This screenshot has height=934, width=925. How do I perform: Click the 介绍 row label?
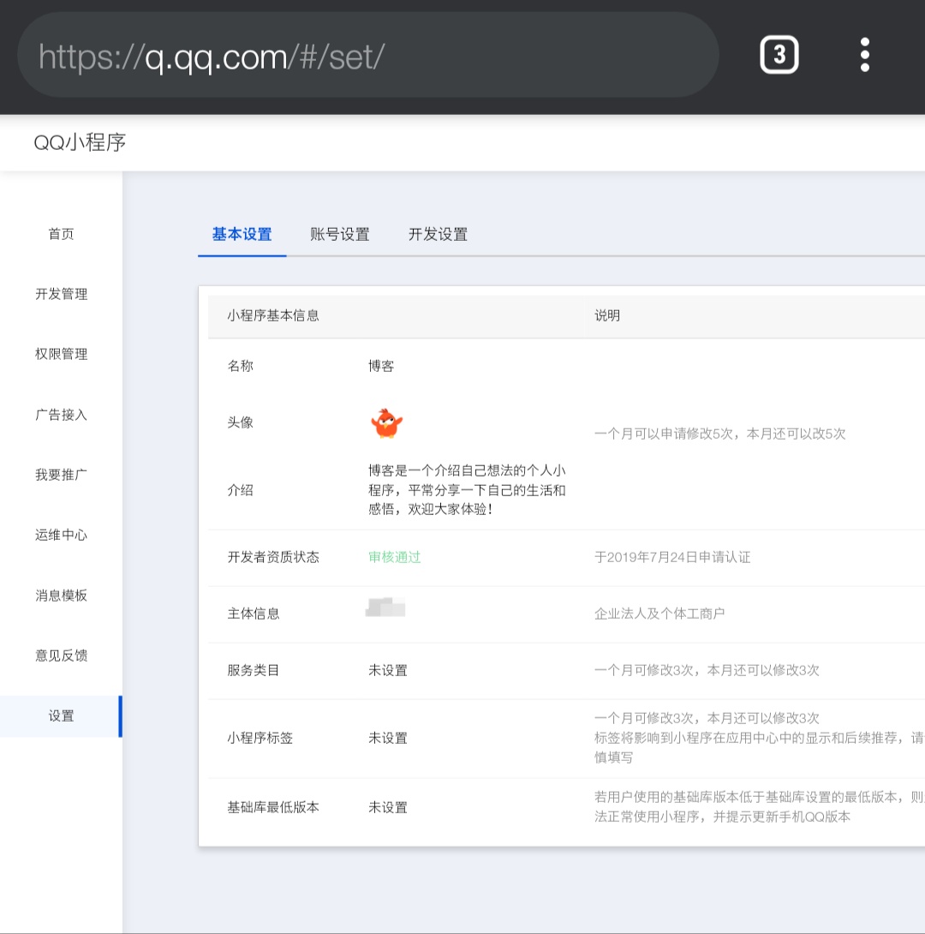pyautogui.click(x=240, y=490)
